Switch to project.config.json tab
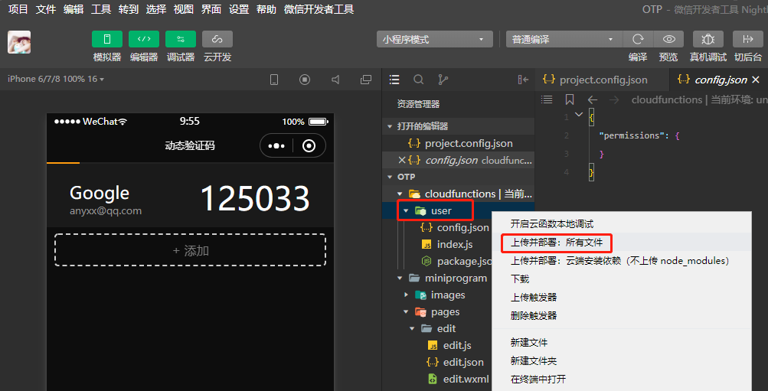This screenshot has width=768, height=391. tap(602, 80)
